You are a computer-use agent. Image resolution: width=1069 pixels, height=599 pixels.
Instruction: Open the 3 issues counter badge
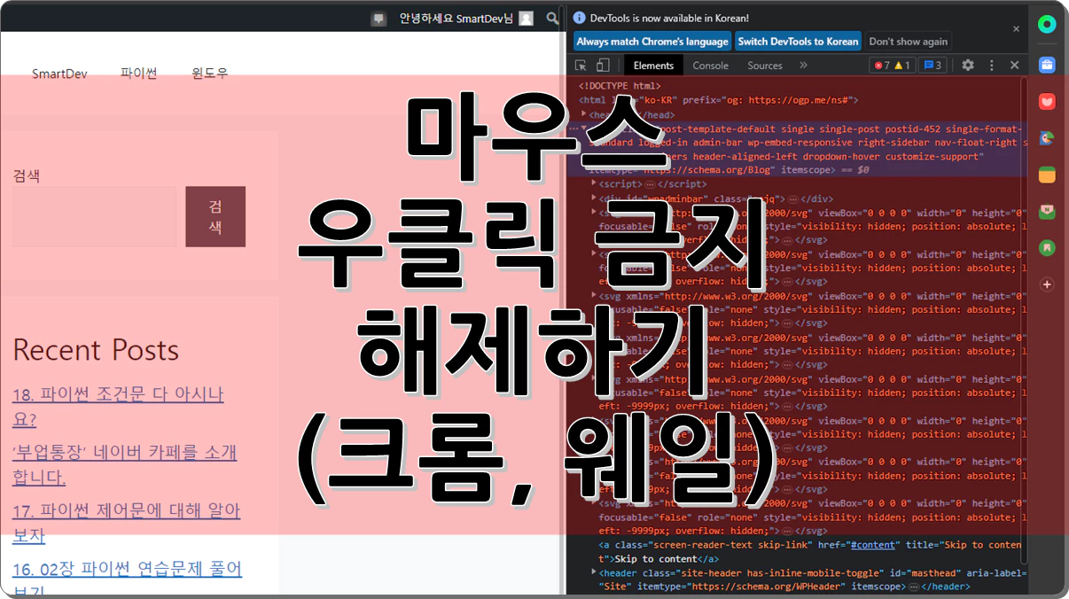point(932,66)
